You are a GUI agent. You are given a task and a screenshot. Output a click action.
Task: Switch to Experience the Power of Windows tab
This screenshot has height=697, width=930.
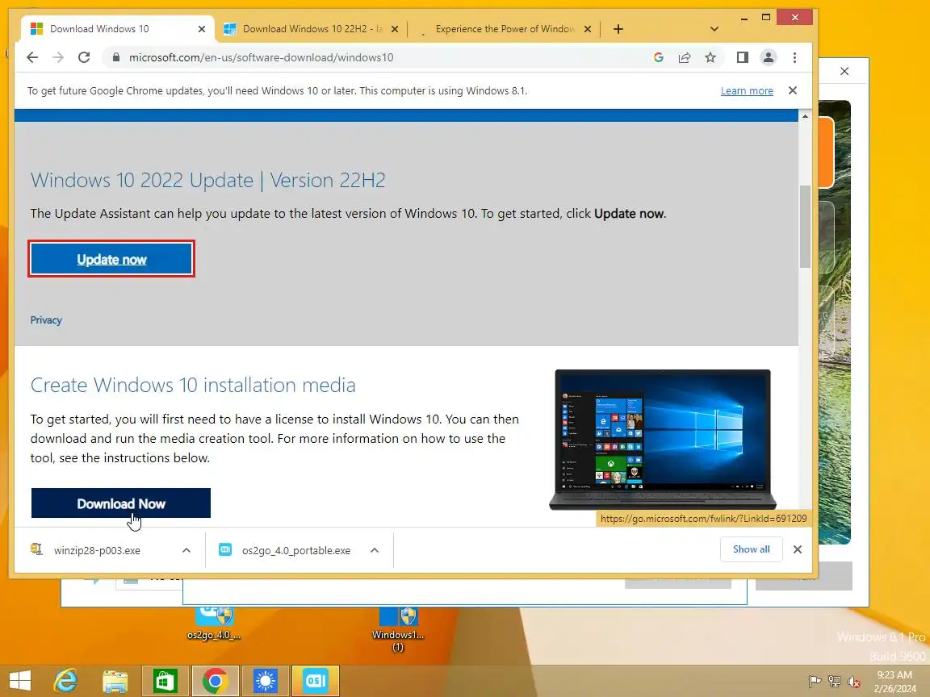[504, 29]
